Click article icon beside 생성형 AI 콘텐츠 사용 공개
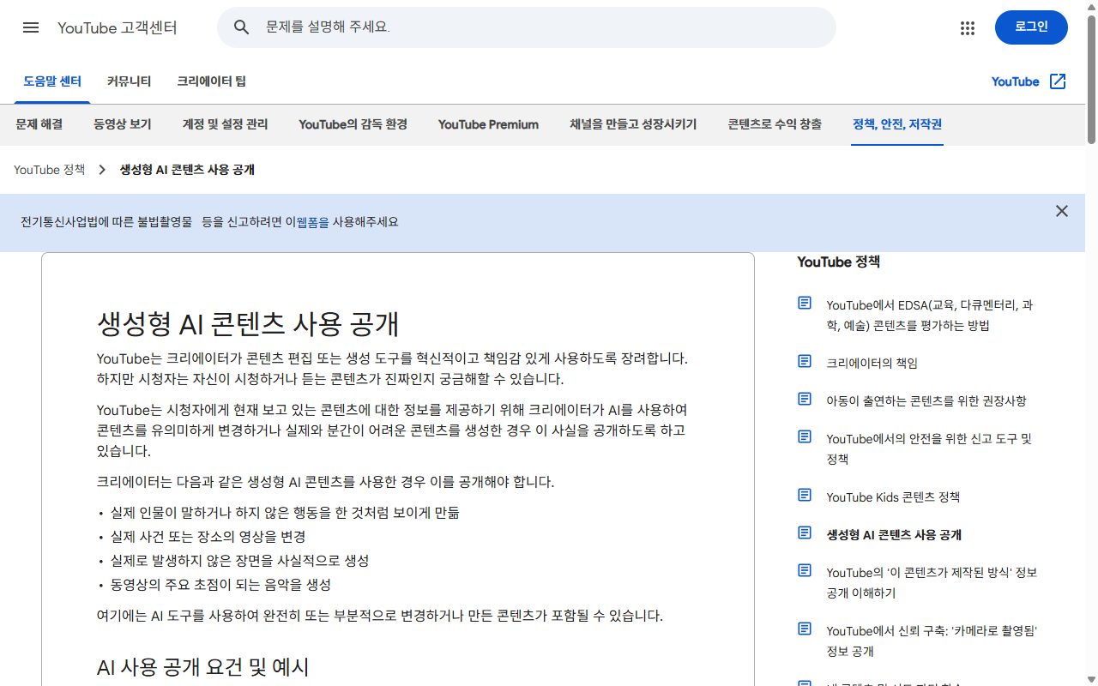 (805, 533)
